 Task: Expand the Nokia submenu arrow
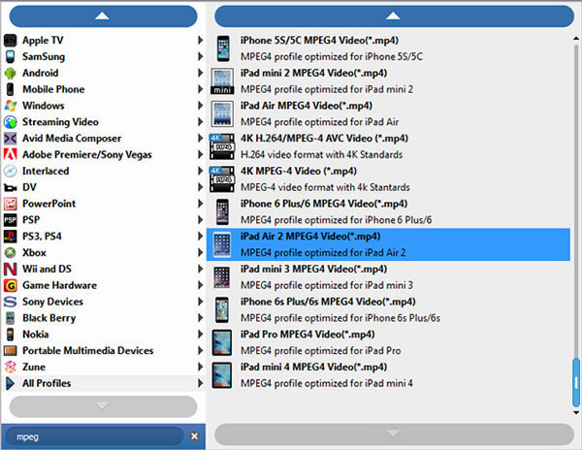pyautogui.click(x=200, y=334)
